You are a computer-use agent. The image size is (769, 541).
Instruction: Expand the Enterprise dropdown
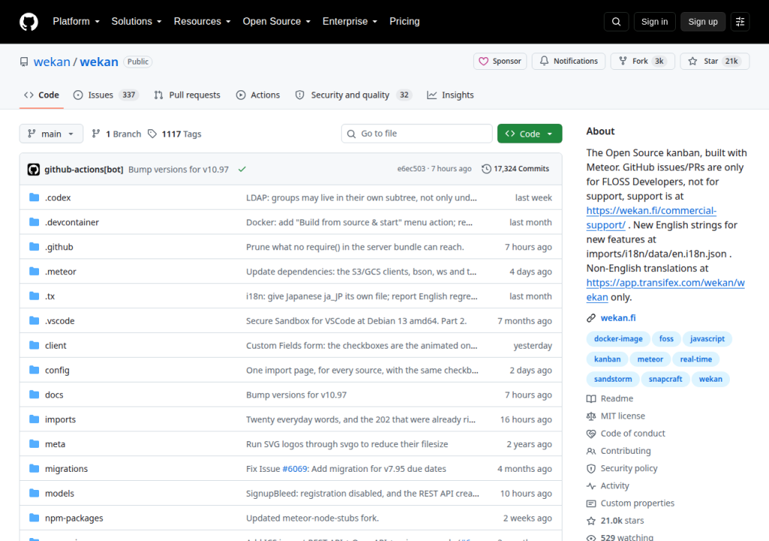pyautogui.click(x=350, y=22)
